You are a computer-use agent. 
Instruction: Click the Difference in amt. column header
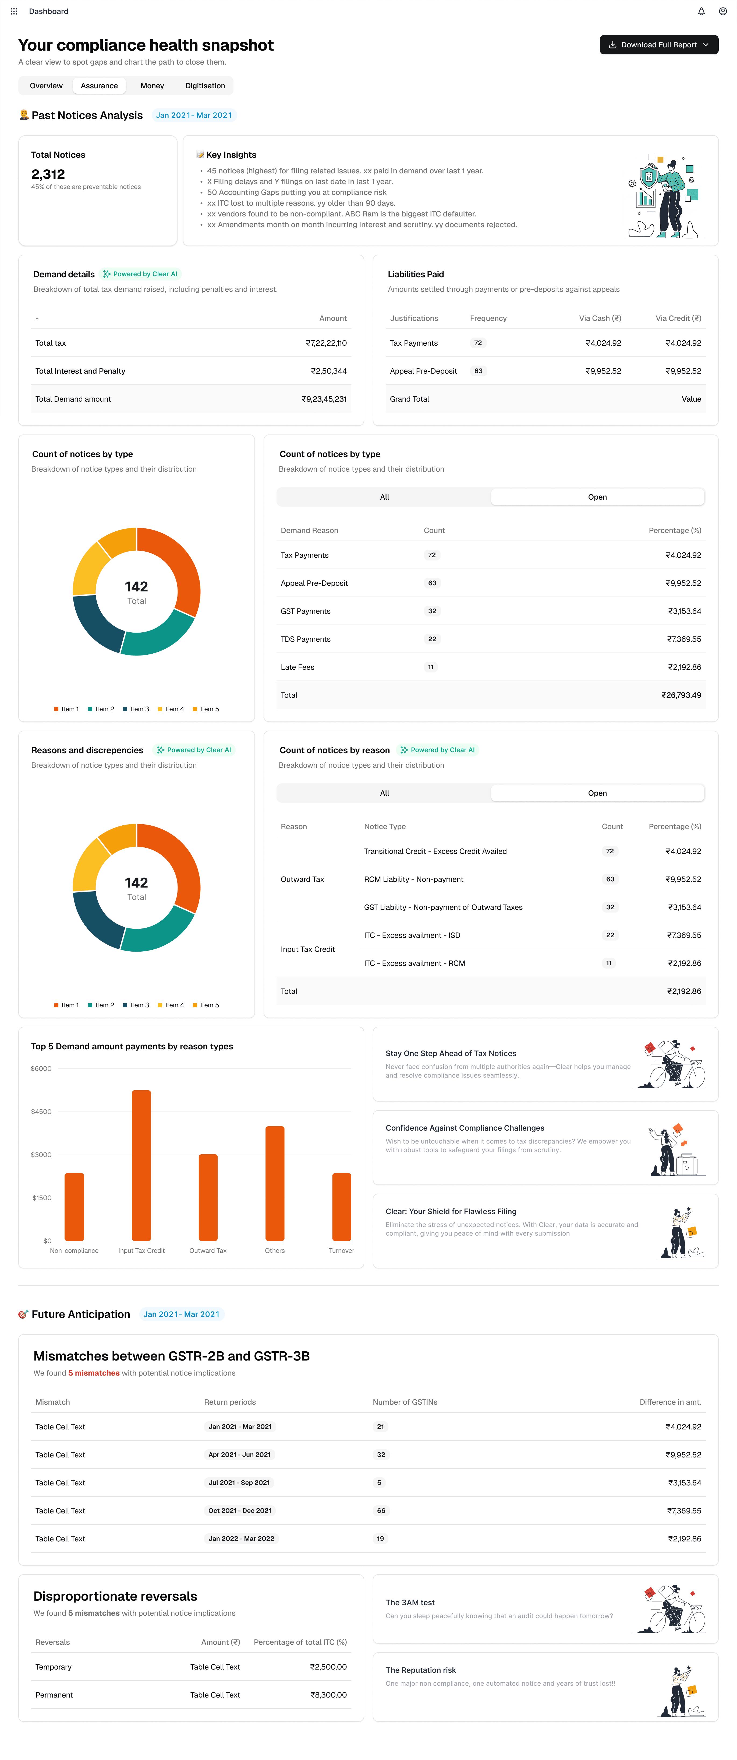click(670, 1402)
